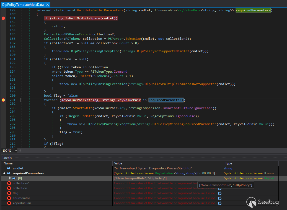The width and height of the screenshot is (287, 210).
Task: Click error icon next to flag
Action: 9,193
